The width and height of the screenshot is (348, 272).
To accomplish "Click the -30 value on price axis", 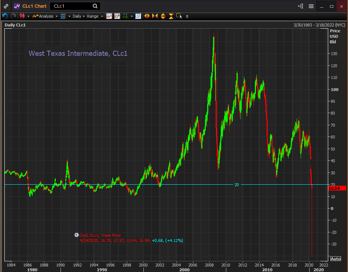I will 333,244.
